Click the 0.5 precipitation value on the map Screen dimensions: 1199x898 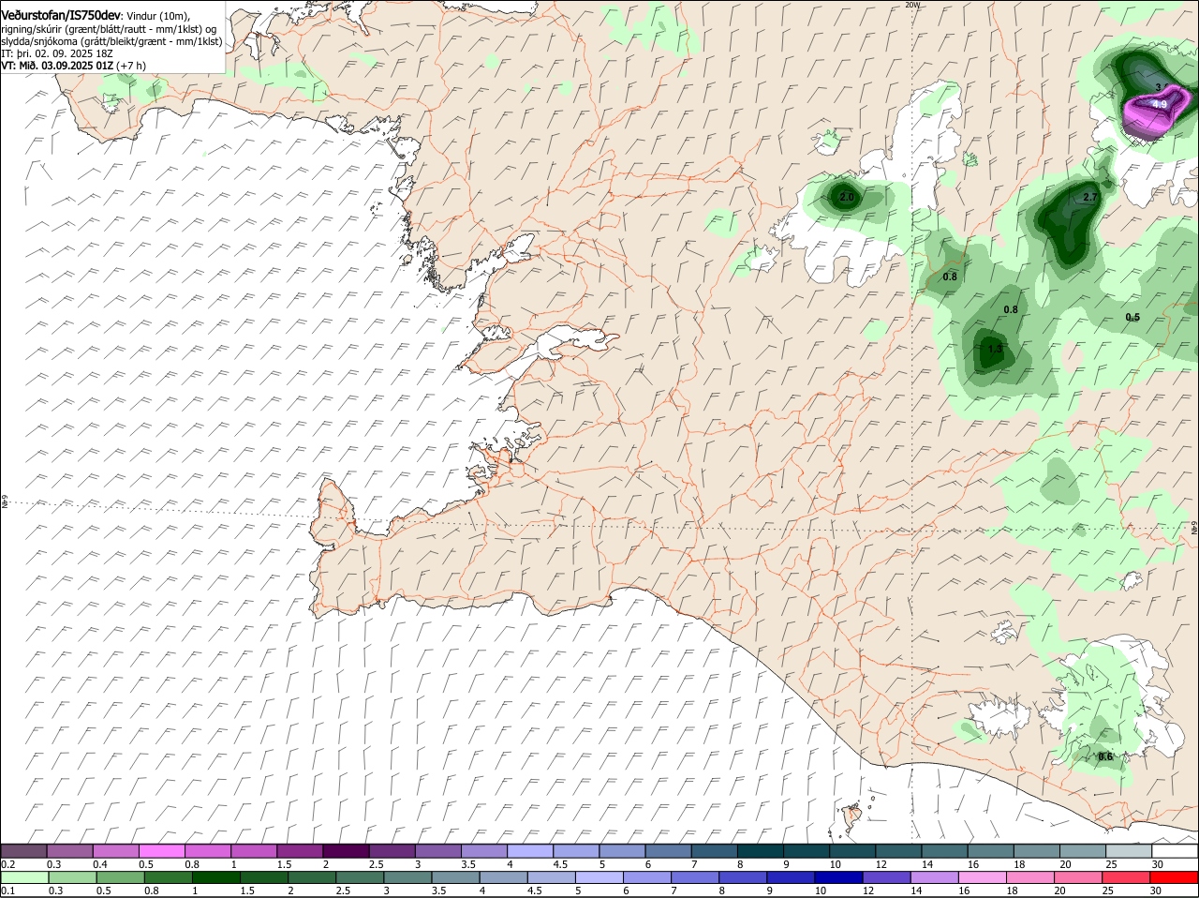click(1132, 317)
